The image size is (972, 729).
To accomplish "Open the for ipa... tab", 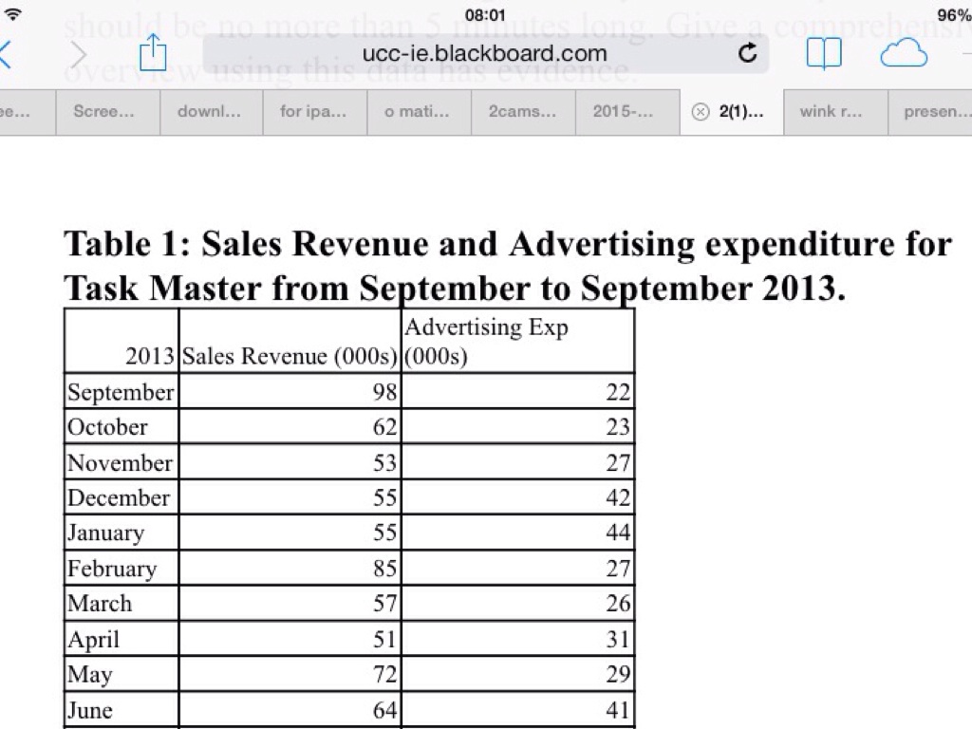I will (313, 112).
